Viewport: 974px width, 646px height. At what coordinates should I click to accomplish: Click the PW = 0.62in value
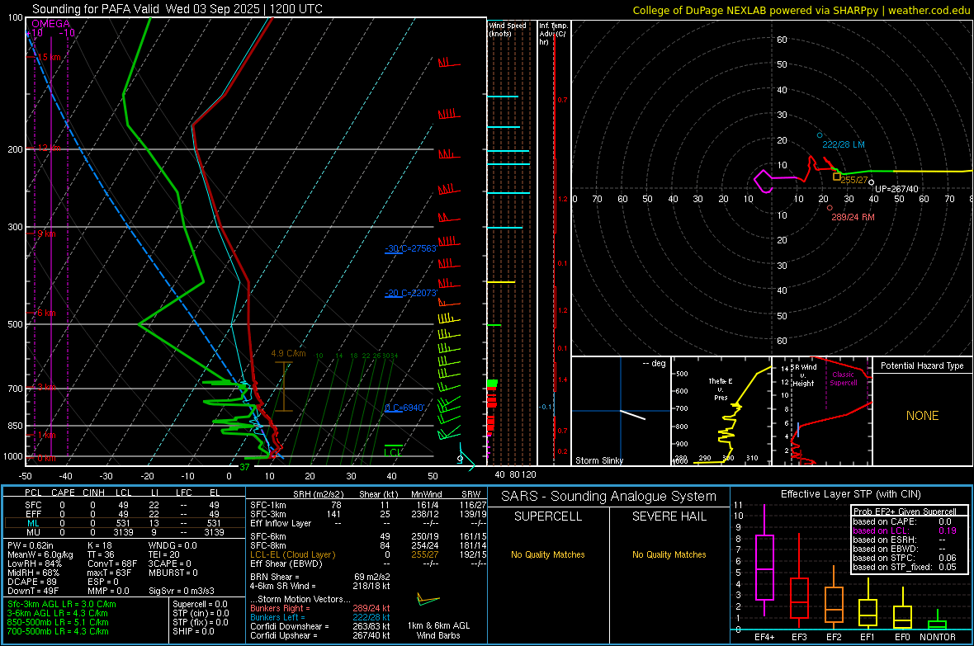[31, 545]
